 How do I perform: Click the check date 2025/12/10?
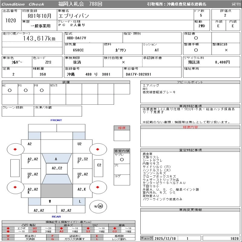165,238
